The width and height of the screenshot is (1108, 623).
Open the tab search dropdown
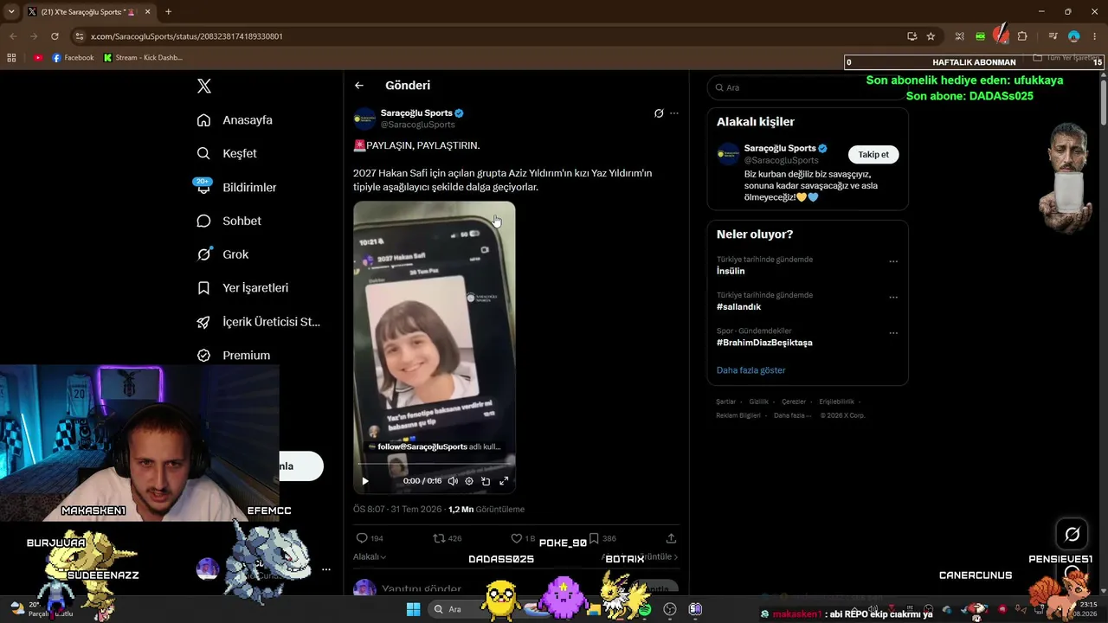coord(11,12)
